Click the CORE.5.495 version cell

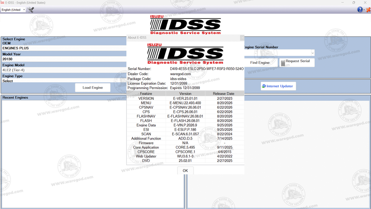[185, 147]
